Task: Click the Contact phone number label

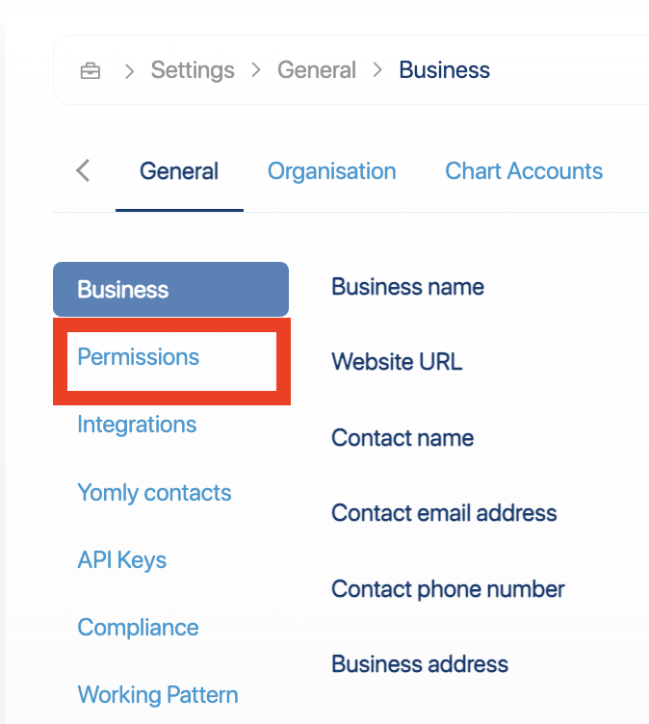Action: [x=448, y=589]
